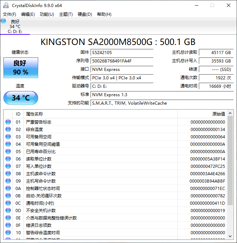Click status icon for 通电时间(小时) row
237x243 pixels.
pos(8,203)
